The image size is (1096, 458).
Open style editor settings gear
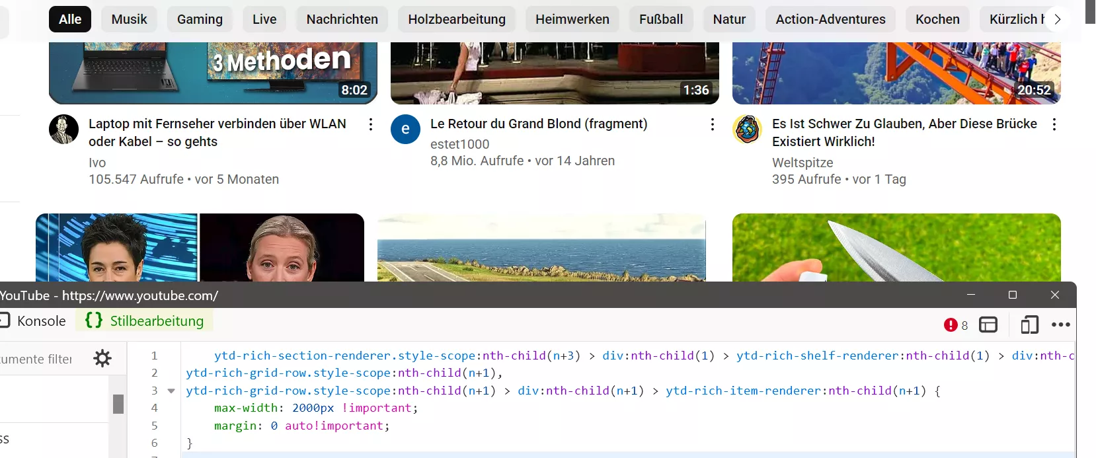[x=102, y=358]
